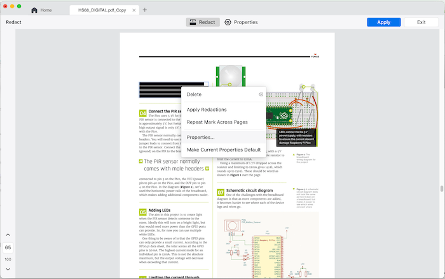Click the vertical scrollbar thumb

pos(441,188)
